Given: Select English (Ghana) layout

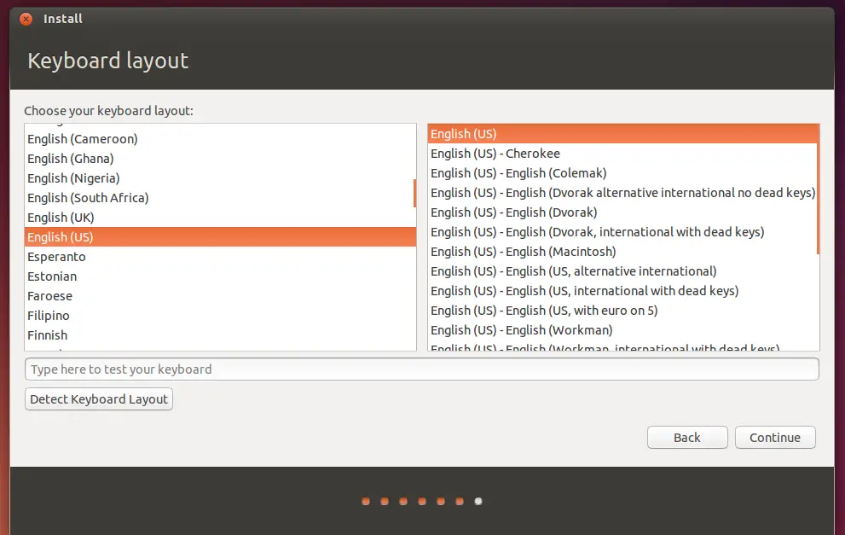Looking at the screenshot, I should coord(220,159).
